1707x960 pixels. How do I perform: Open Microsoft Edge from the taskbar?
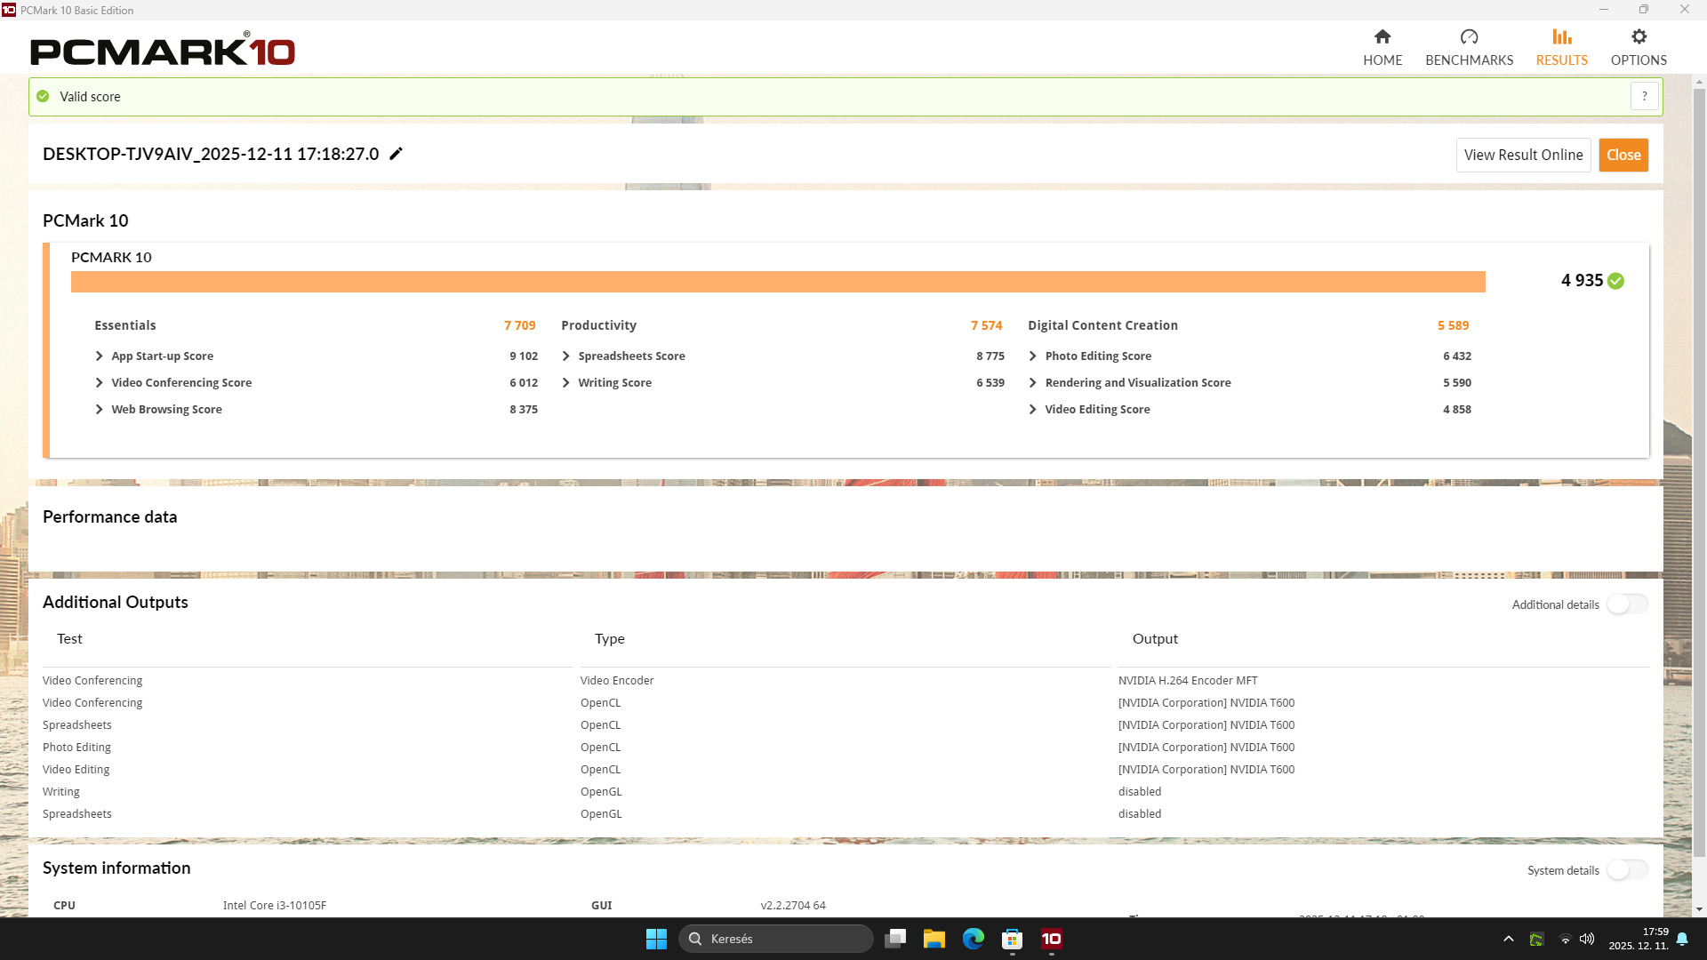(x=974, y=939)
